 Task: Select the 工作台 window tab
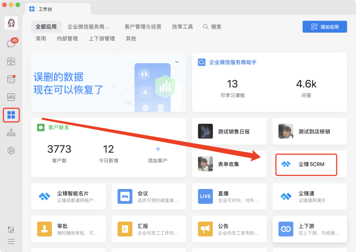pos(58,9)
